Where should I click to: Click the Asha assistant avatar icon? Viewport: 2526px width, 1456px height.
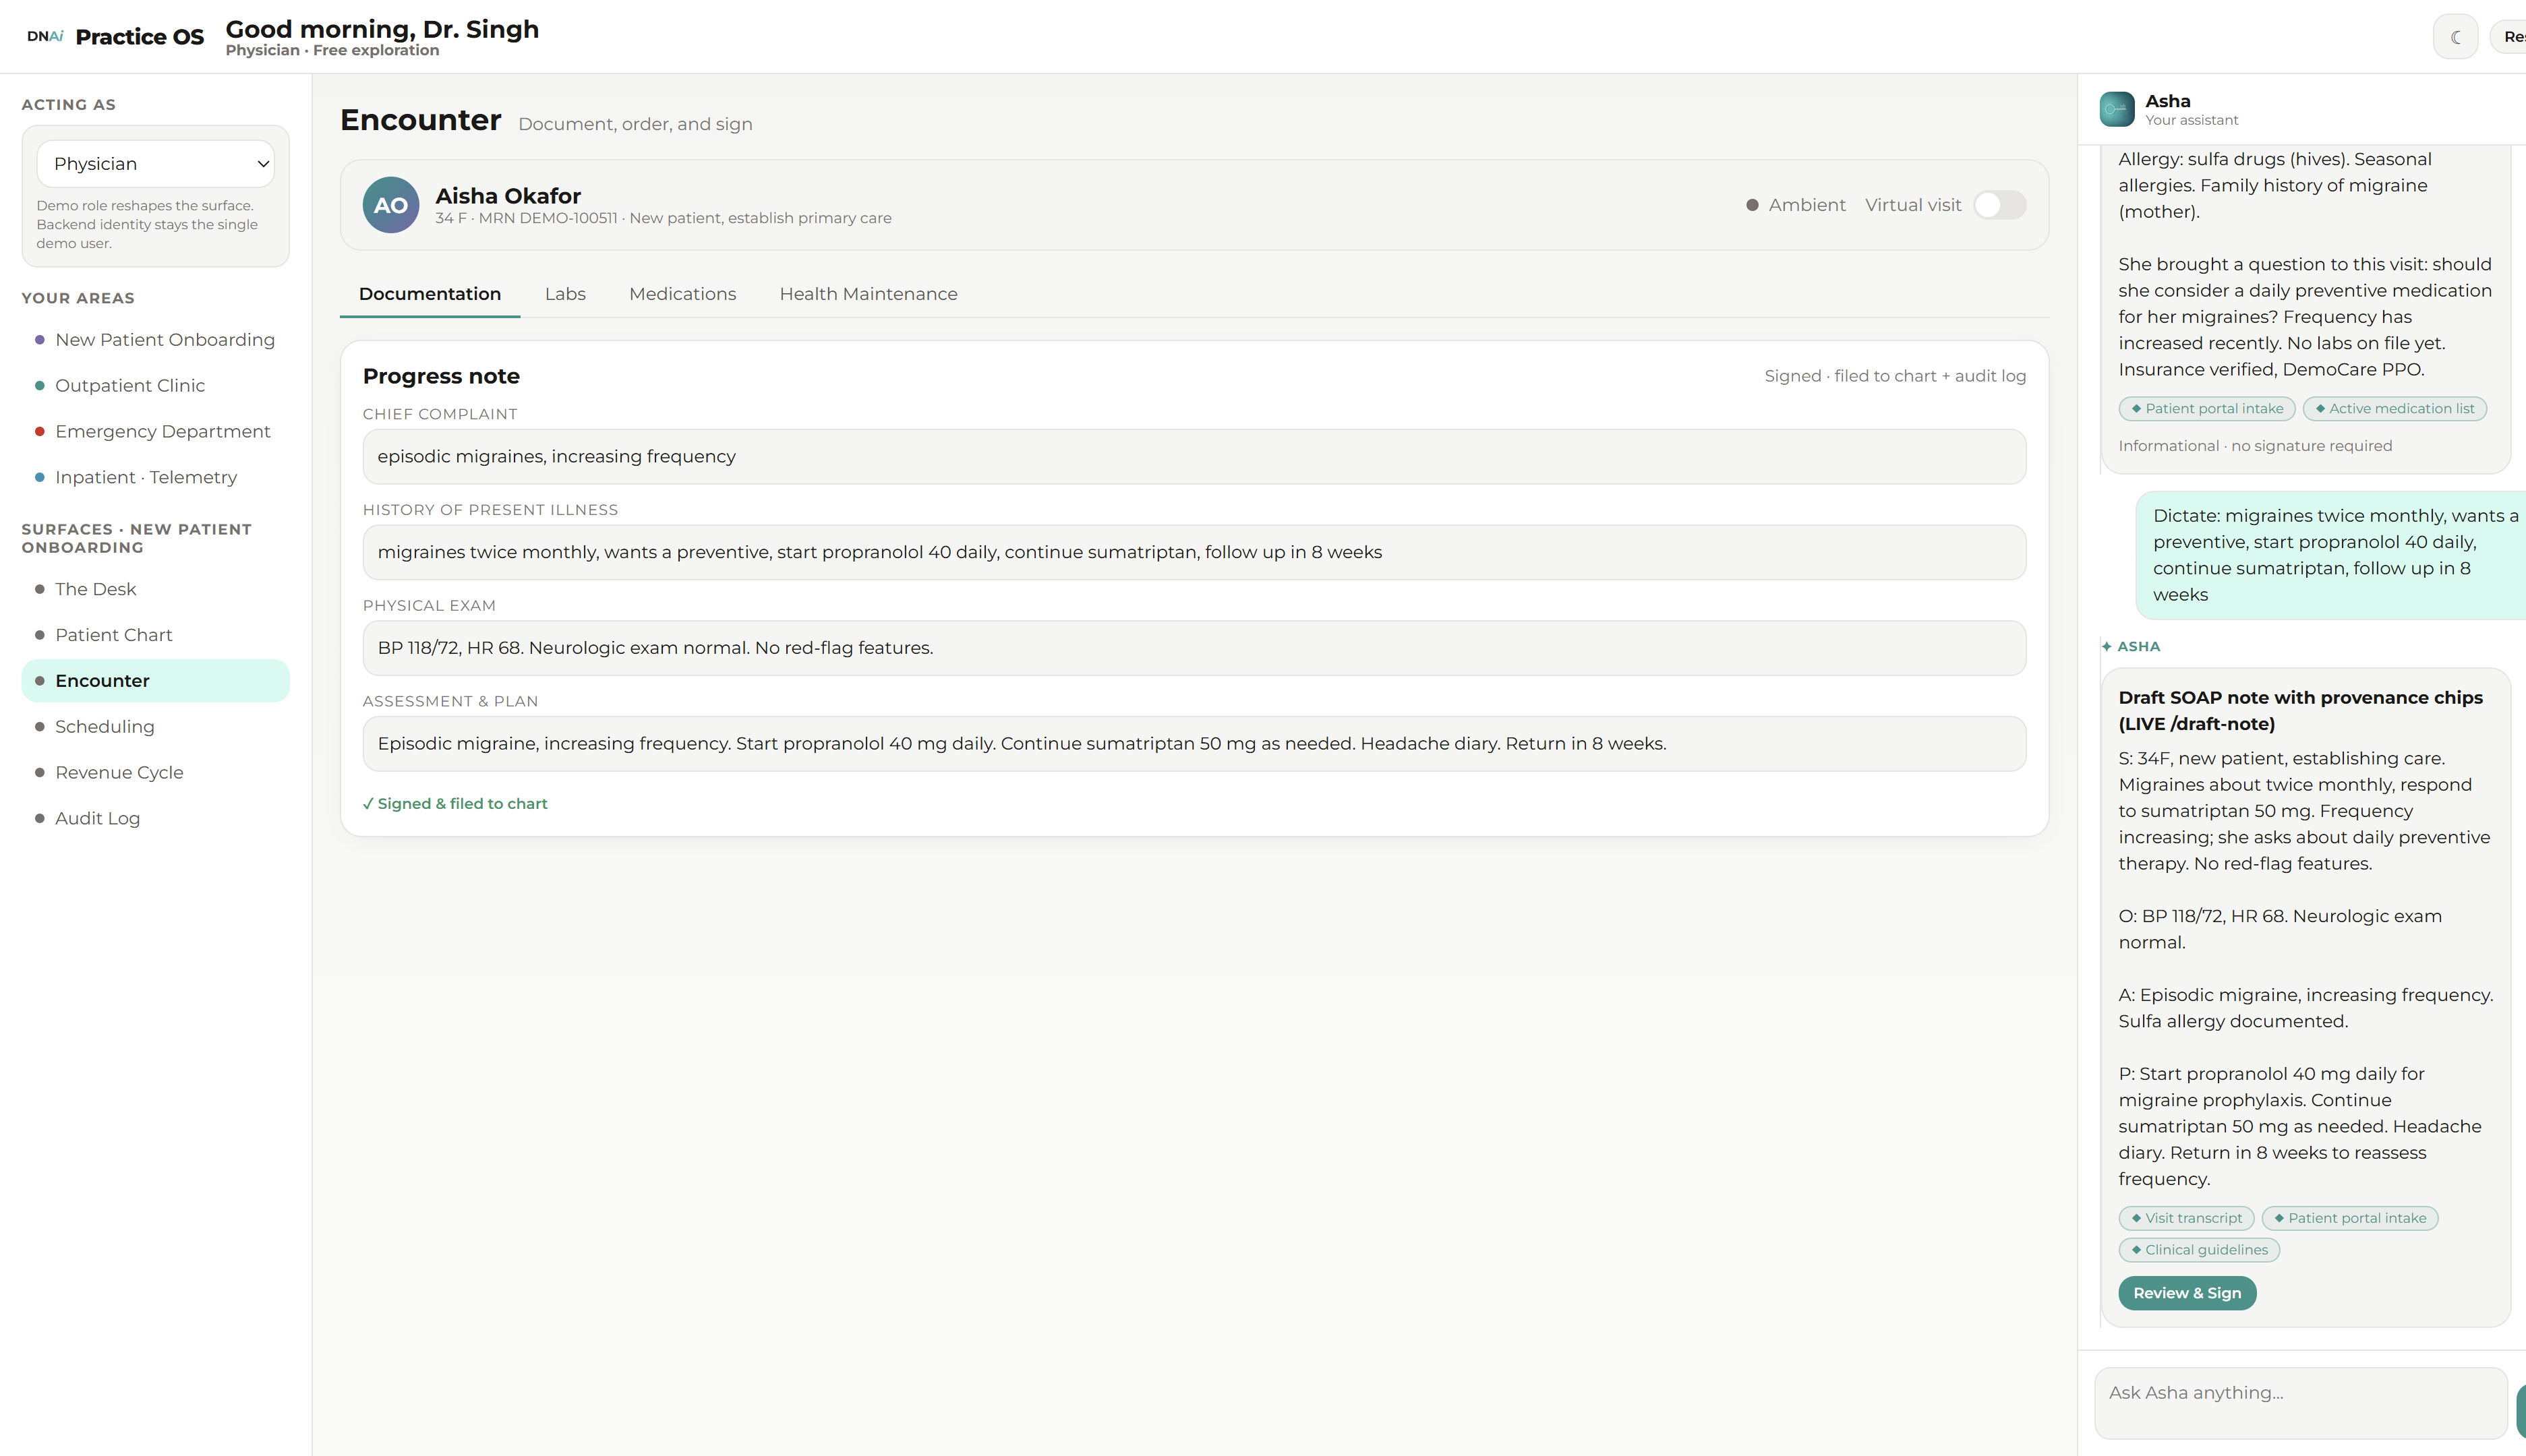[x=2117, y=109]
